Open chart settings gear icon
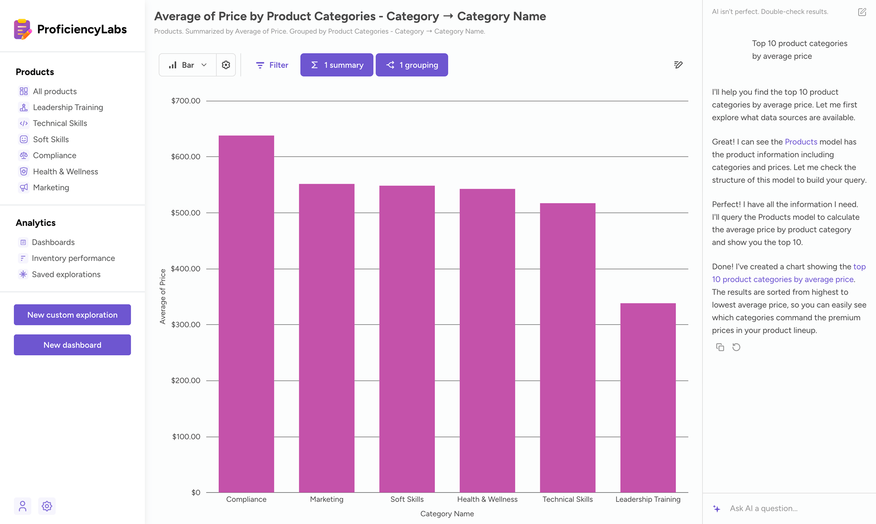876x524 pixels. pyautogui.click(x=226, y=65)
